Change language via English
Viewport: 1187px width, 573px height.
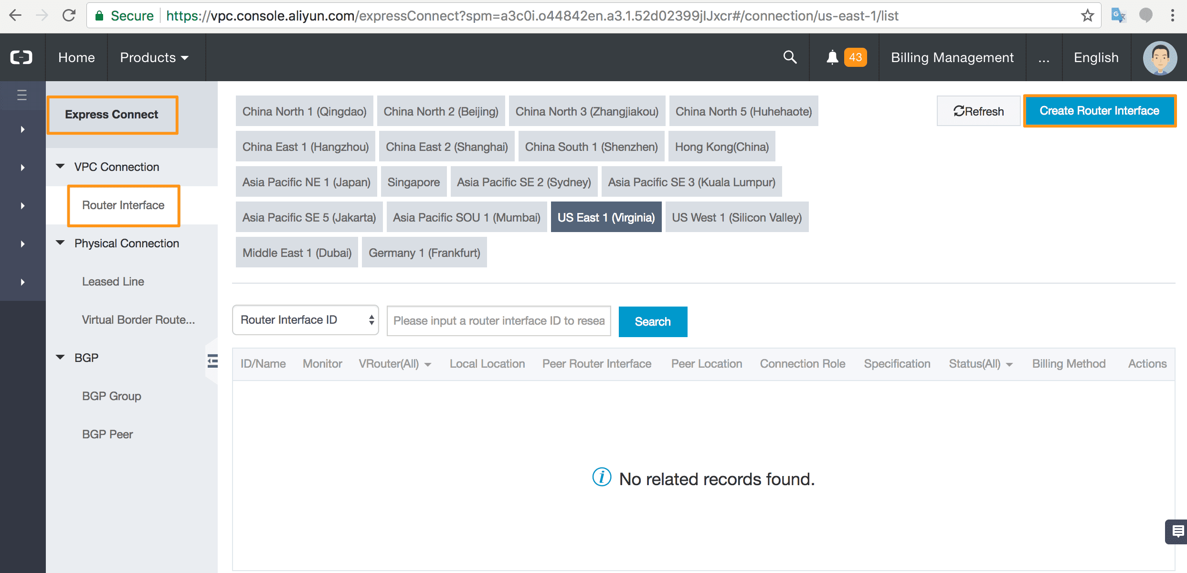click(1096, 57)
